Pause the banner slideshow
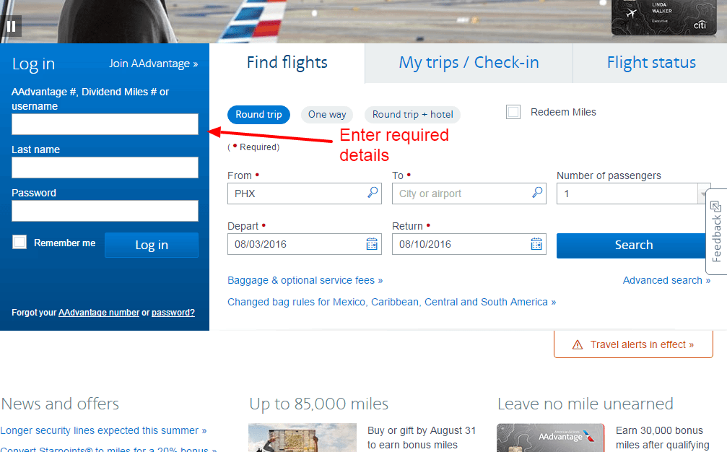The width and height of the screenshot is (727, 452). coord(12,25)
